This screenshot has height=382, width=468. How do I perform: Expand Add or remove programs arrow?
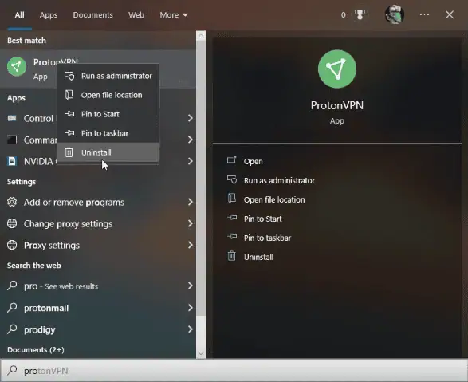tap(190, 202)
